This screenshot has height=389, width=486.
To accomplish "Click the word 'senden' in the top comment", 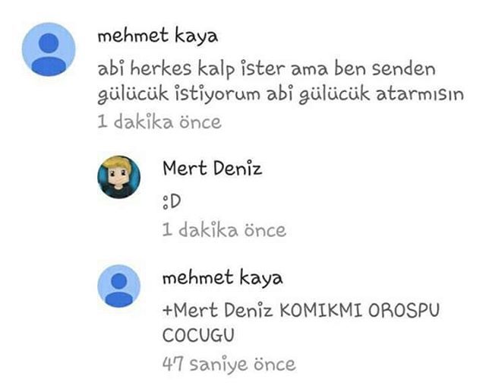I will tap(404, 69).
